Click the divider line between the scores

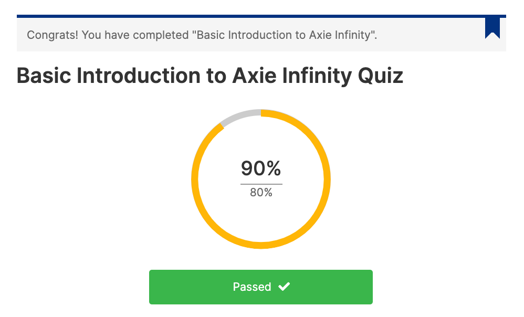(261, 184)
